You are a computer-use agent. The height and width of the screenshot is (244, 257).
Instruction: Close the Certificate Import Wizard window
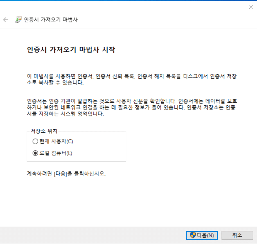coord(251,7)
